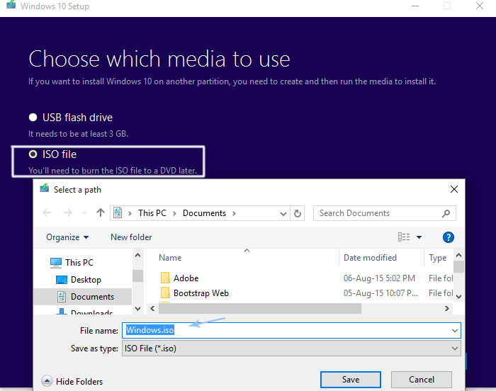
Task: Collapse folders with Hide Folders
Action: tap(72, 382)
